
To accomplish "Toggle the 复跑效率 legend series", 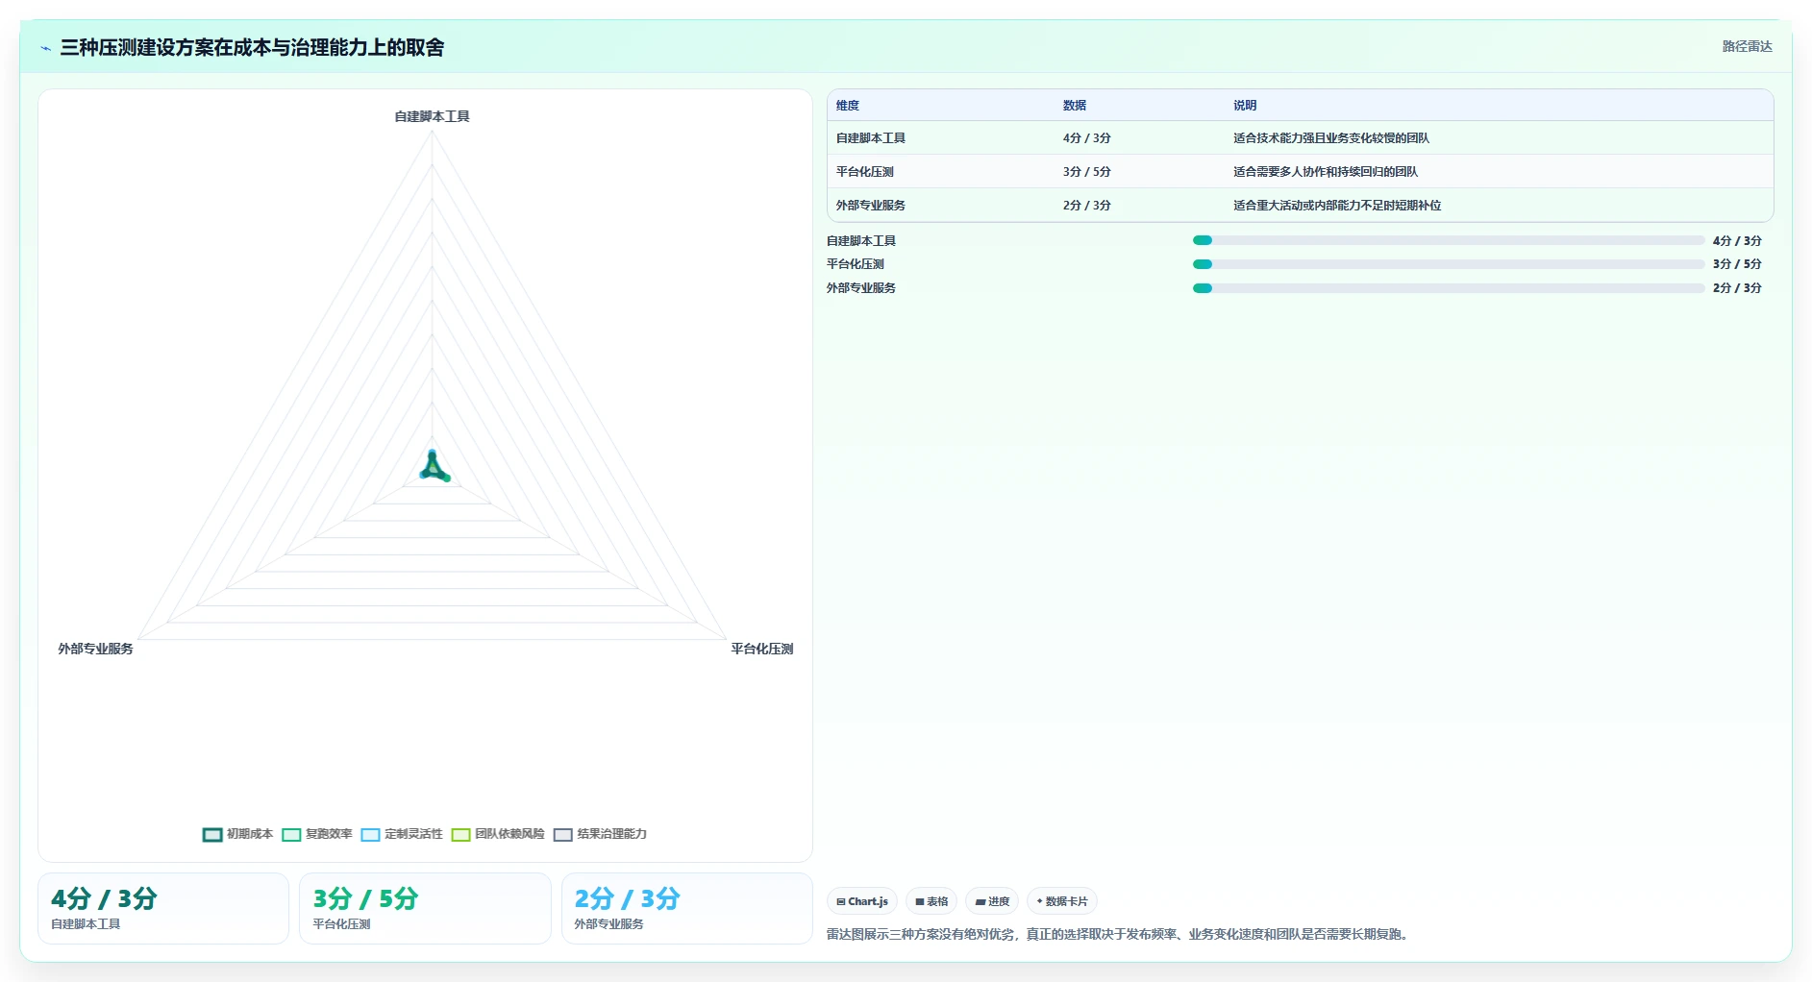I will tap(317, 834).
